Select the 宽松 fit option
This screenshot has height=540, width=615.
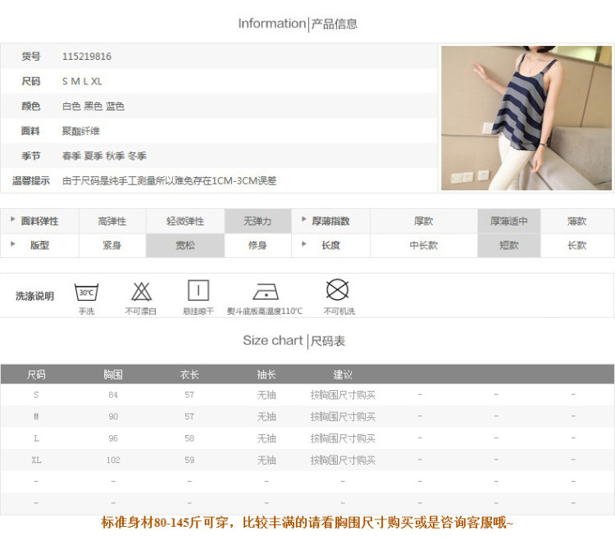click(x=185, y=245)
